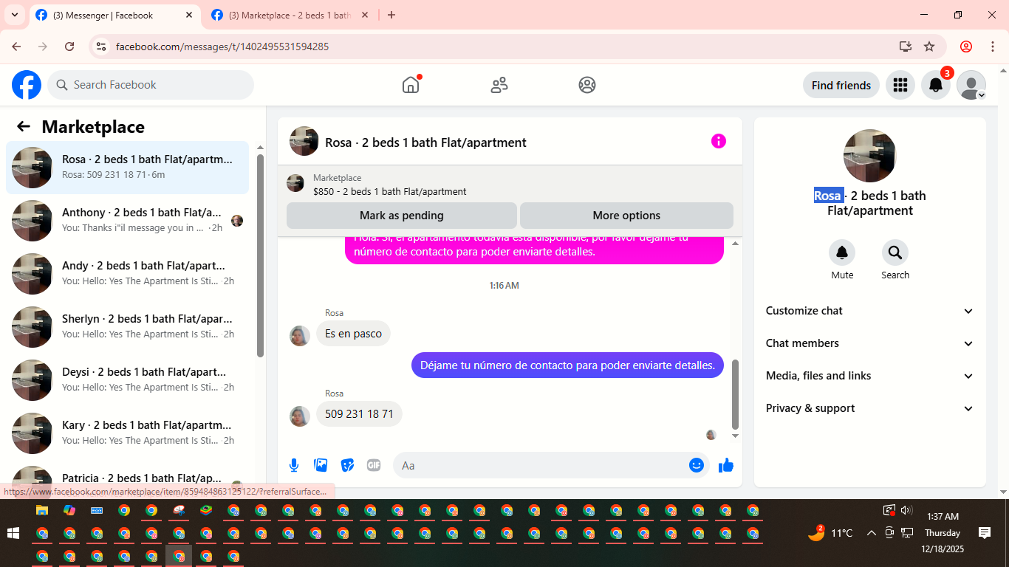This screenshot has height=567, width=1009.
Task: Open conversation information icon
Action: pyautogui.click(x=719, y=141)
